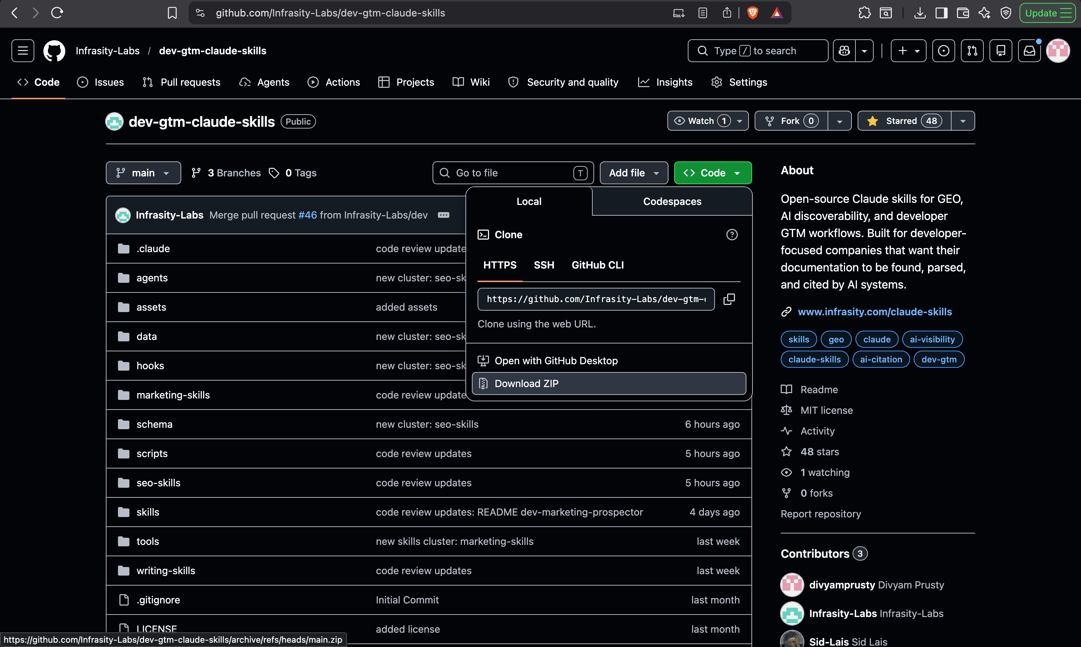The image size is (1081, 647).
Task: Click the Clone help question mark icon
Action: [x=732, y=235]
